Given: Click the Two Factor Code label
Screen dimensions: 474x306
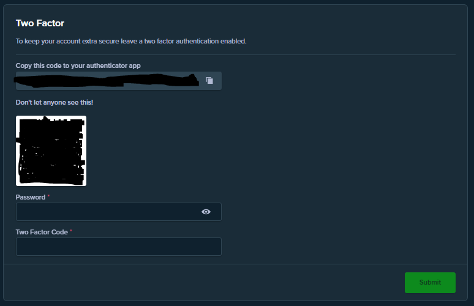Looking at the screenshot, I should [x=42, y=232].
